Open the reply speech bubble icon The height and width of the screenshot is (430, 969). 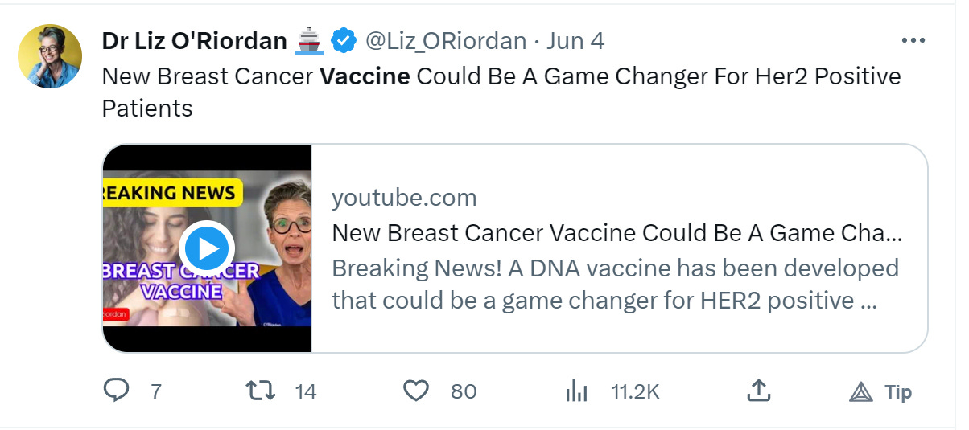click(118, 391)
